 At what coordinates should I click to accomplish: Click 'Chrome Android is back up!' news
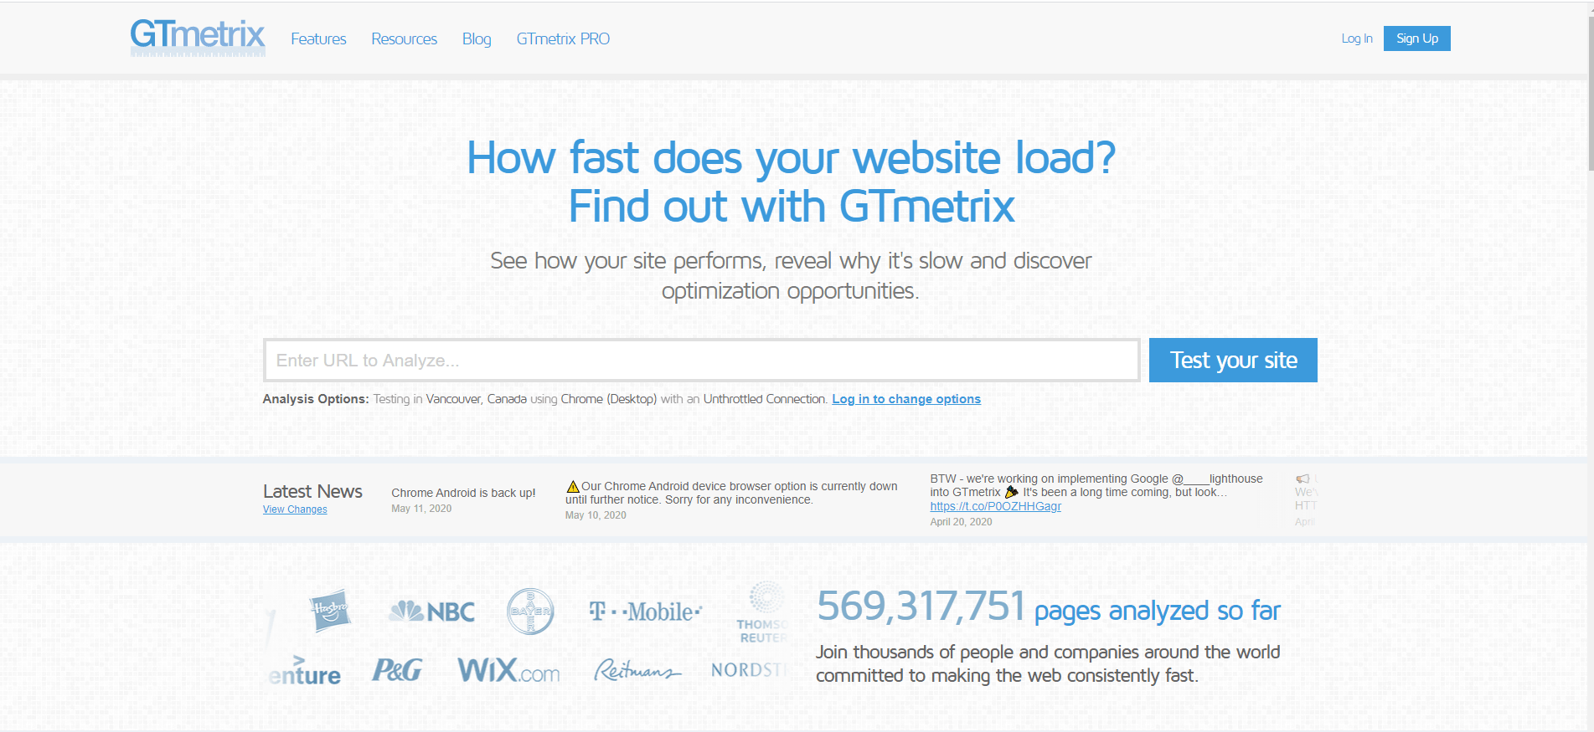tap(463, 493)
